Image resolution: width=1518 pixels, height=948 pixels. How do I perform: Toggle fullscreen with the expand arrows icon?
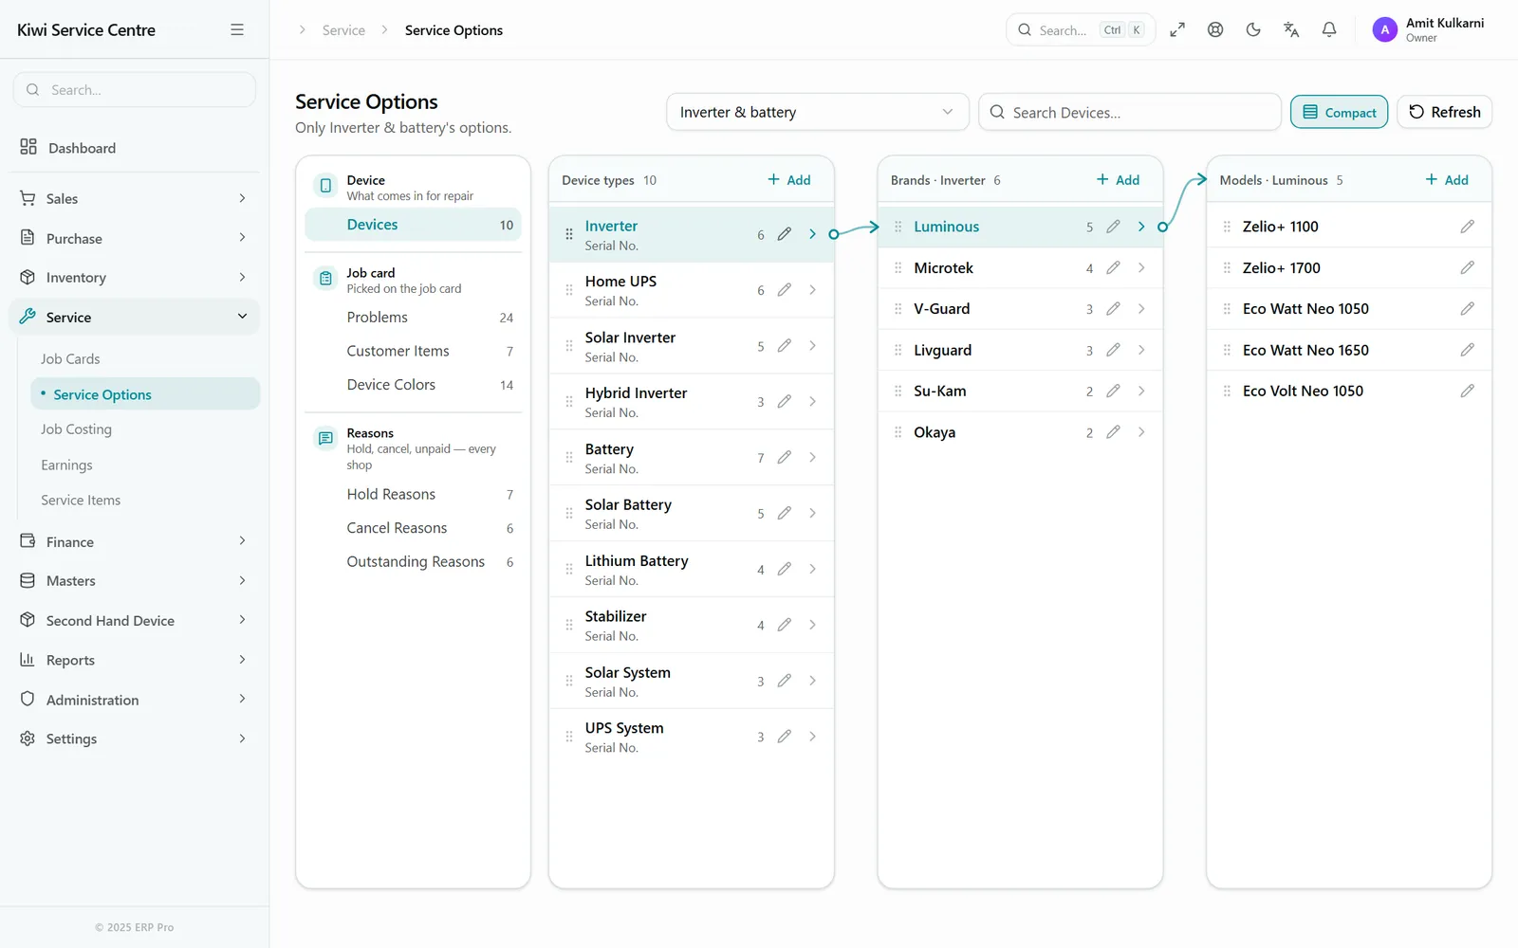[x=1177, y=30]
